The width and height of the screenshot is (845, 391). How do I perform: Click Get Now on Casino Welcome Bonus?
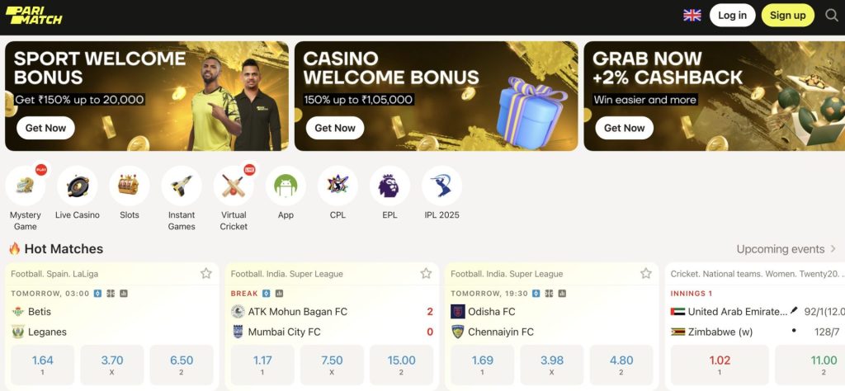pyautogui.click(x=335, y=128)
